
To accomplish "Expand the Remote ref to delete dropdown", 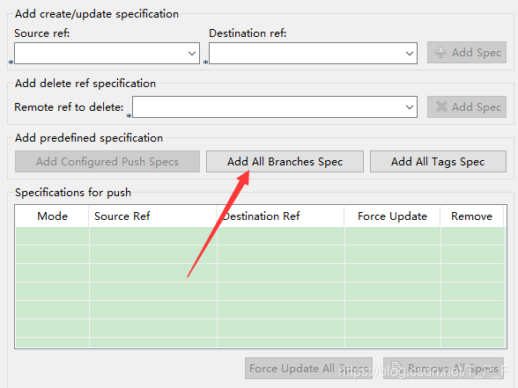I will [410, 107].
